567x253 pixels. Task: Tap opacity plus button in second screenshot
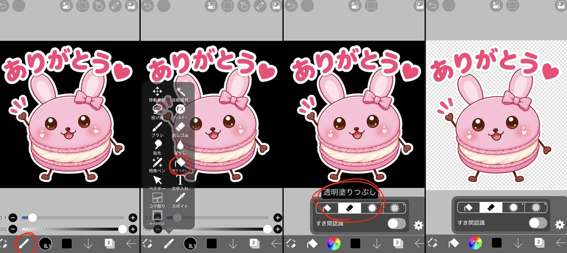tap(277, 229)
